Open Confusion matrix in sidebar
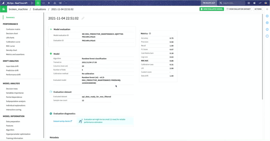Image resolution: width=270 pixels, height=141 pixels. [13, 29]
